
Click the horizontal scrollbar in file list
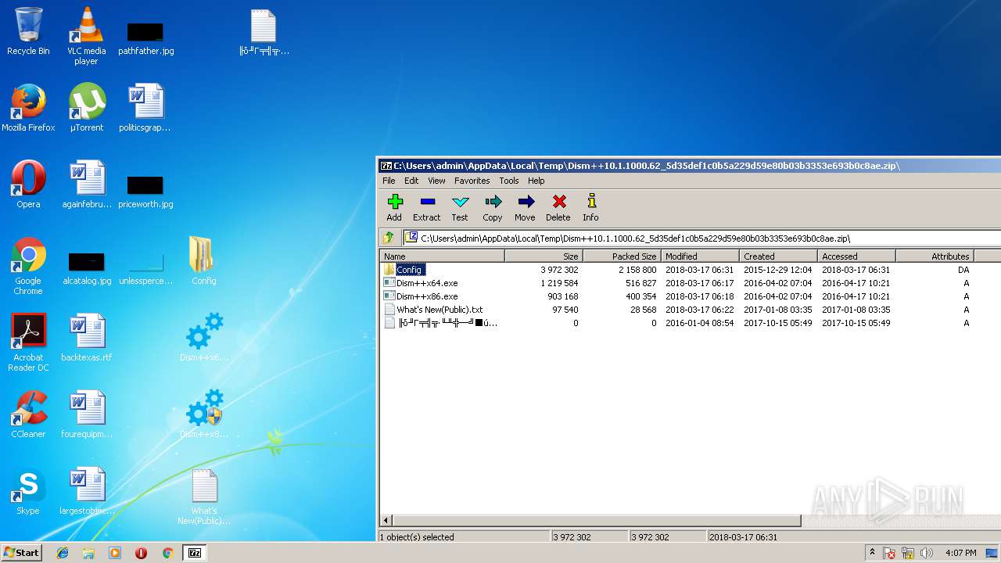(597, 520)
